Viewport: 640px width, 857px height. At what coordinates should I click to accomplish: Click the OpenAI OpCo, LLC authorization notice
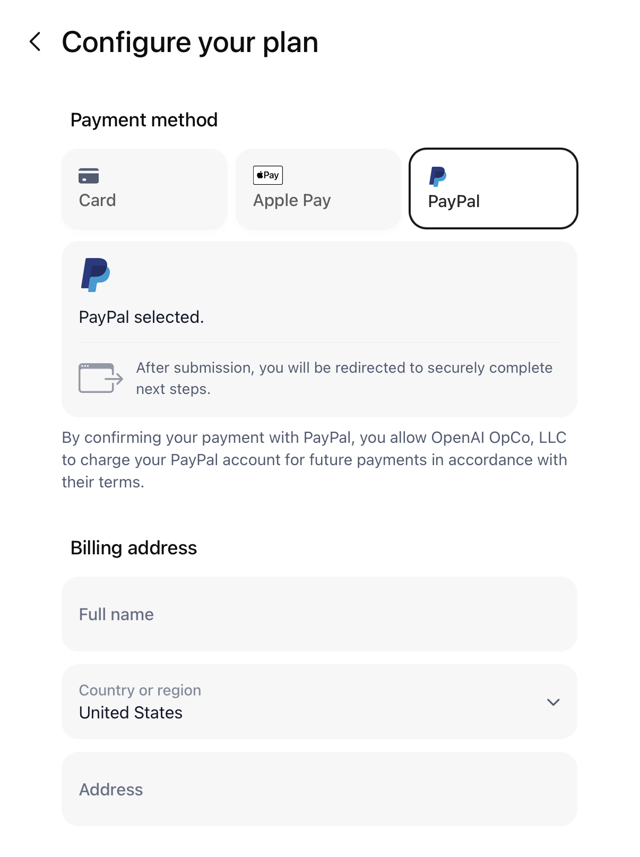pyautogui.click(x=315, y=460)
